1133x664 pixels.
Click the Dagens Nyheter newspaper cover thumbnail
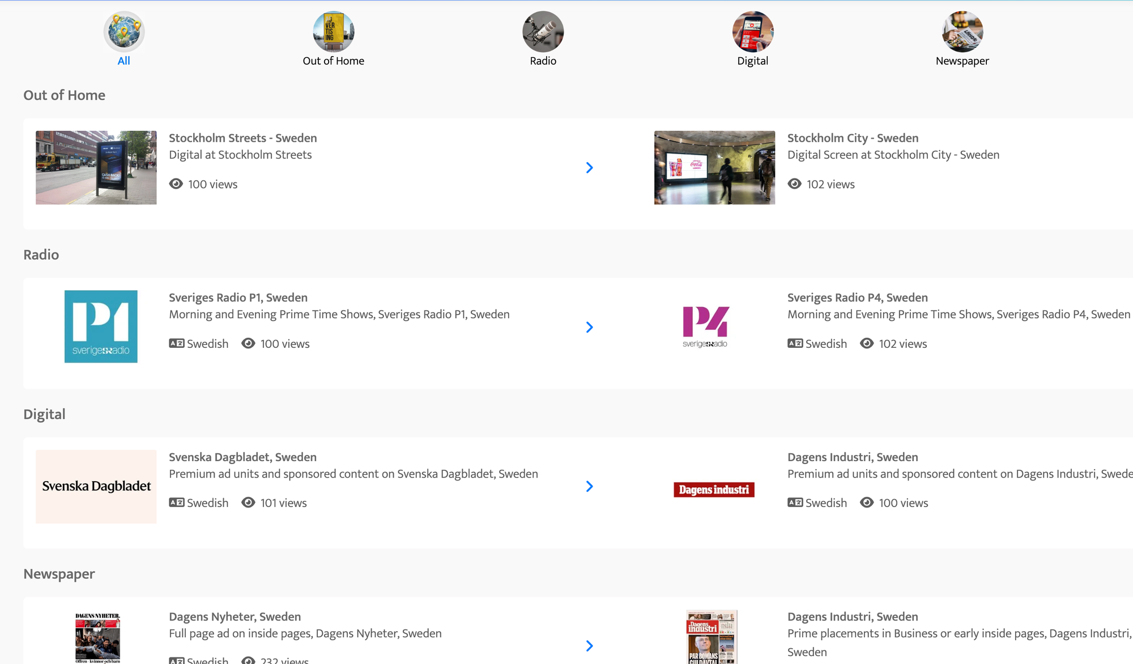click(x=97, y=637)
